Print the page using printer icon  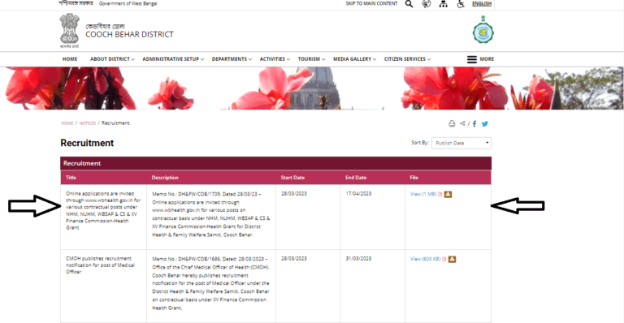point(452,124)
